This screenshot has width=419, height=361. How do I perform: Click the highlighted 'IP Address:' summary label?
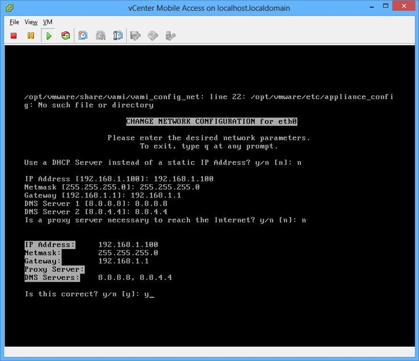(x=50, y=245)
